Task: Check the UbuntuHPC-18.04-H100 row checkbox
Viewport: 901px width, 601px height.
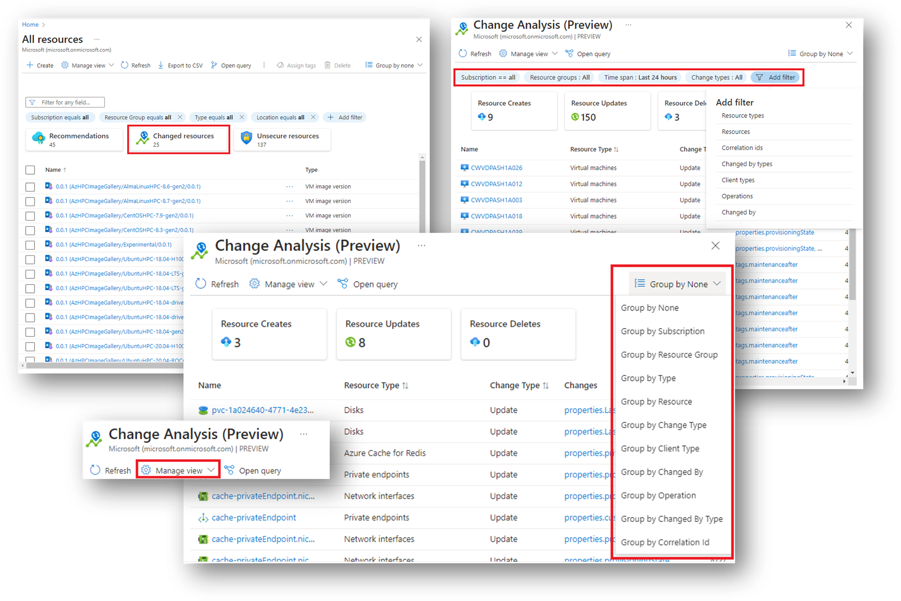Action: (30, 259)
